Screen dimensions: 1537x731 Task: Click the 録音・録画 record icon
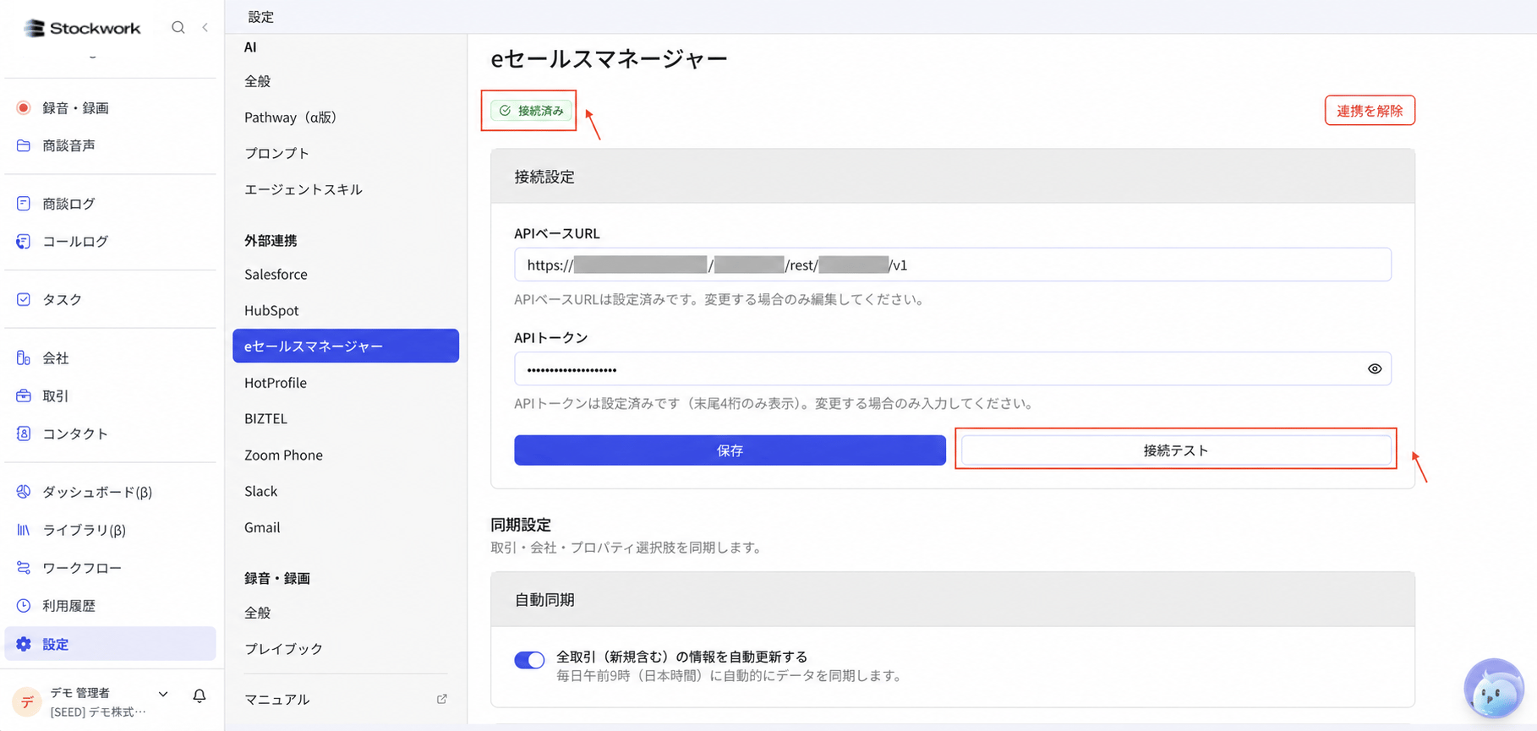24,107
